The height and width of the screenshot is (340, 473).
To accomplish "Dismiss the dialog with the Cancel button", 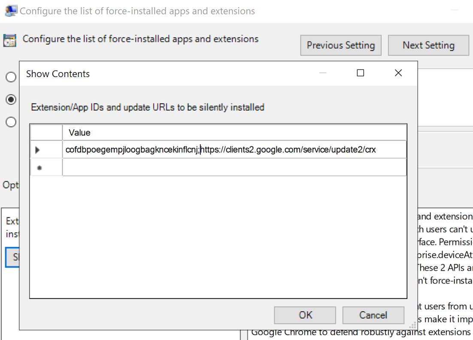I will click(x=373, y=315).
